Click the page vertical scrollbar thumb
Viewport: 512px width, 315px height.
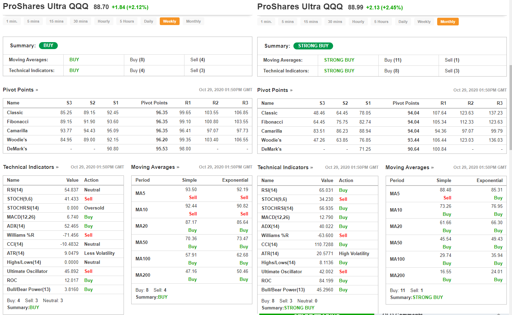coord(511,107)
